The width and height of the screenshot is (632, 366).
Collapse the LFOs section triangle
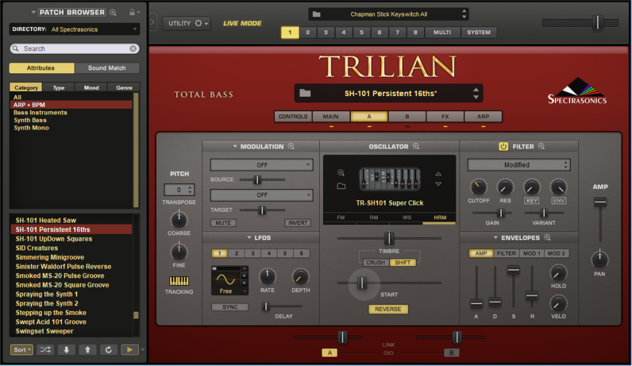(249, 238)
